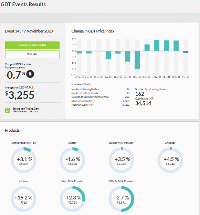Click the Summary of Results heading
Viewport: 200px width, 215px height.
(x=81, y=84)
